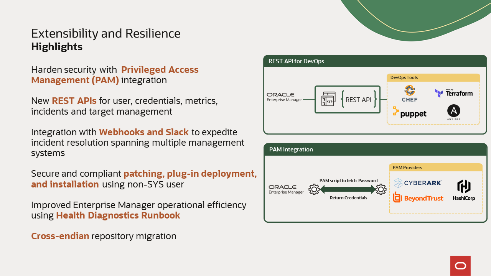491x276 pixels.
Task: Click the Ansible circle icon
Action: 454,112
